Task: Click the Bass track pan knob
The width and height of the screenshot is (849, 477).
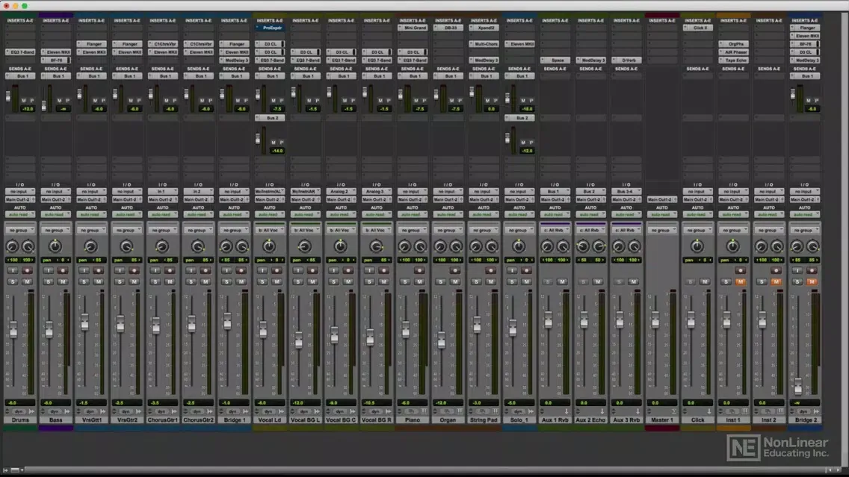Action: pos(55,246)
